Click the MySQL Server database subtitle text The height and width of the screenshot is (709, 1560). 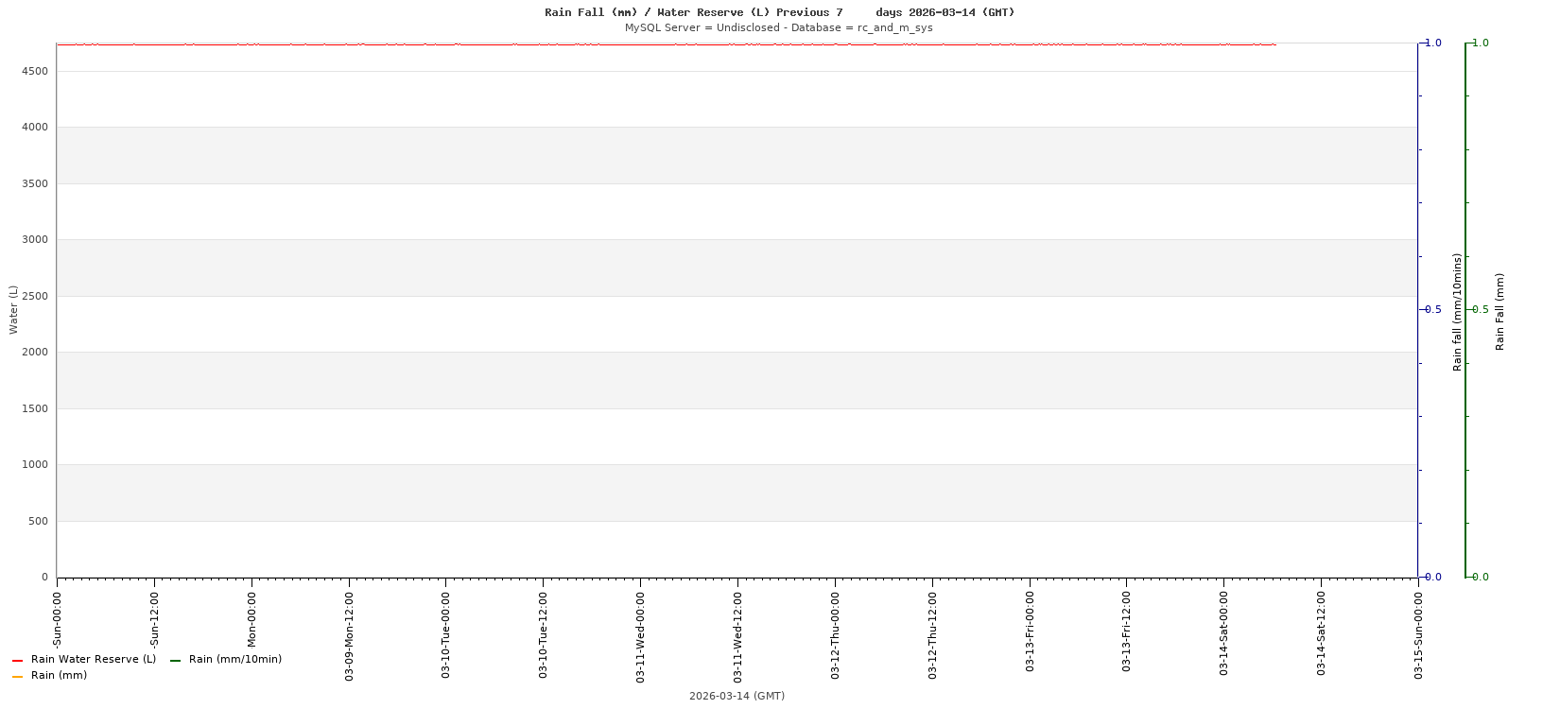coord(778,28)
